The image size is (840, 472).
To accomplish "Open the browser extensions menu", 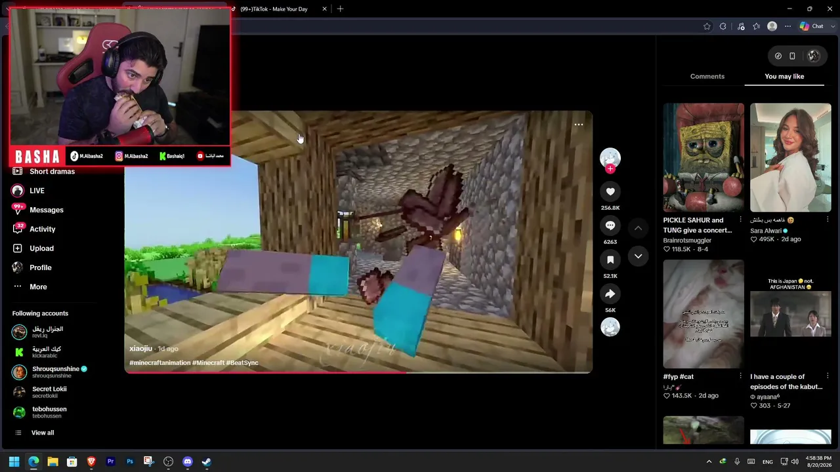I will (723, 26).
